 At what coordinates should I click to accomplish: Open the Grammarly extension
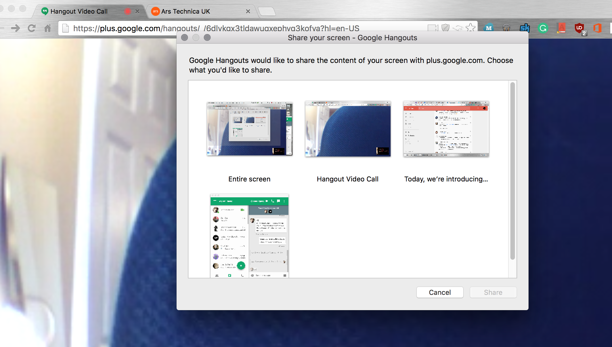543,28
